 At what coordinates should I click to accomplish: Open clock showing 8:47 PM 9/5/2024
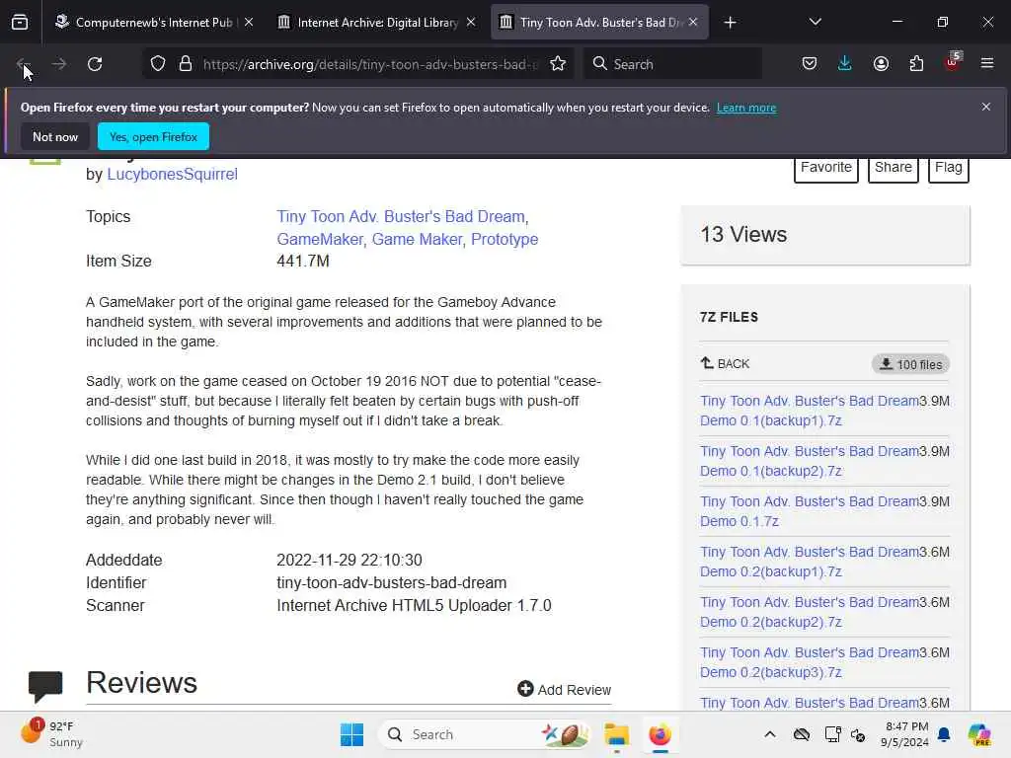click(x=906, y=734)
